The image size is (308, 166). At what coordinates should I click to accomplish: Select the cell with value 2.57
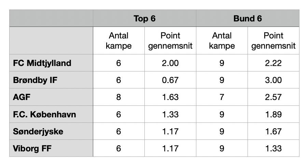(x=274, y=97)
